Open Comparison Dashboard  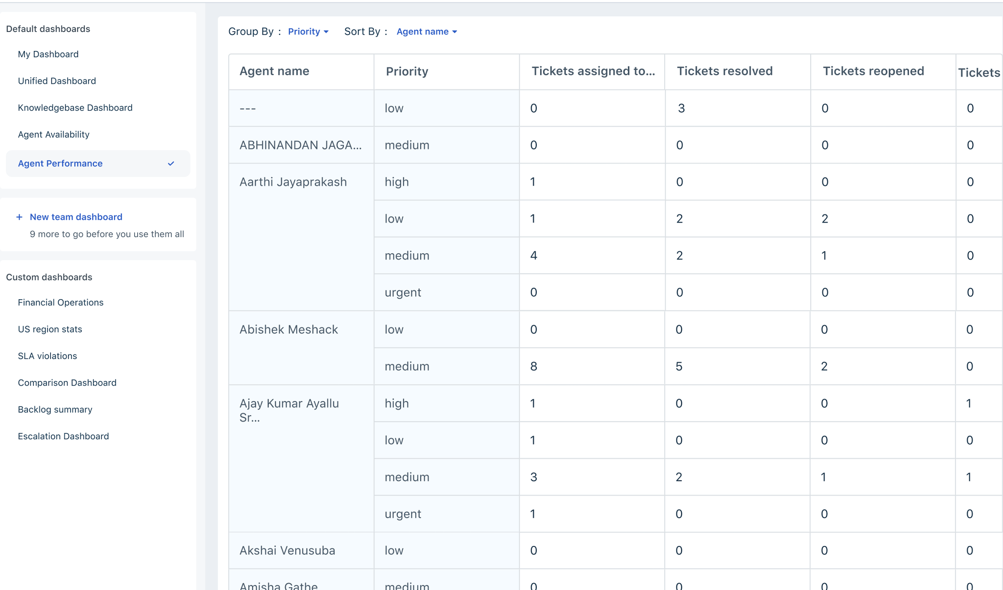(67, 383)
